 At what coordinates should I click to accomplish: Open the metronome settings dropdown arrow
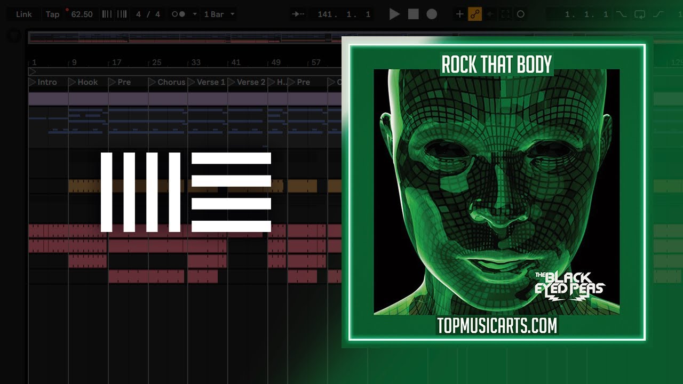pyautogui.click(x=195, y=14)
